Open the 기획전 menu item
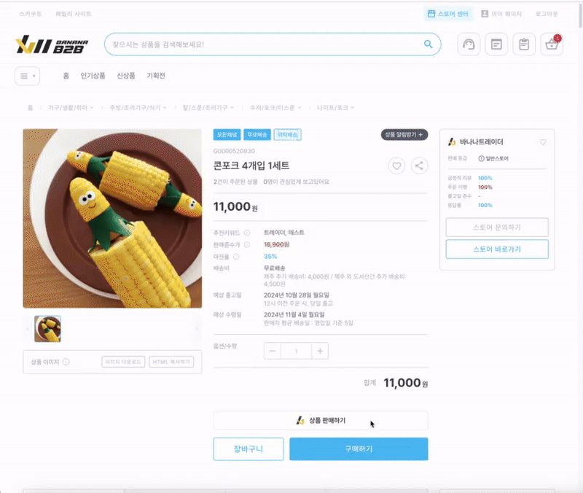Screen dimensions: 583x493 coord(156,76)
